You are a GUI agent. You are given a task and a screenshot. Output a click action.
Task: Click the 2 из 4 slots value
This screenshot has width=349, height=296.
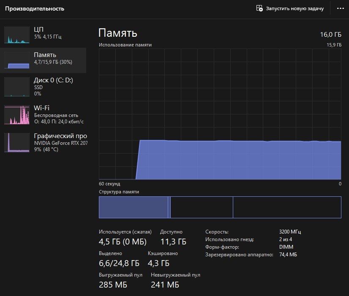(x=286, y=239)
